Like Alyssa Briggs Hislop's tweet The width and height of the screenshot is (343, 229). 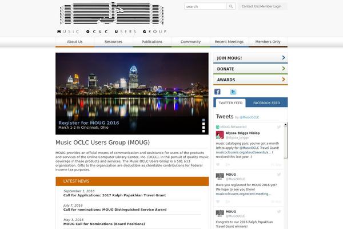coord(218,164)
